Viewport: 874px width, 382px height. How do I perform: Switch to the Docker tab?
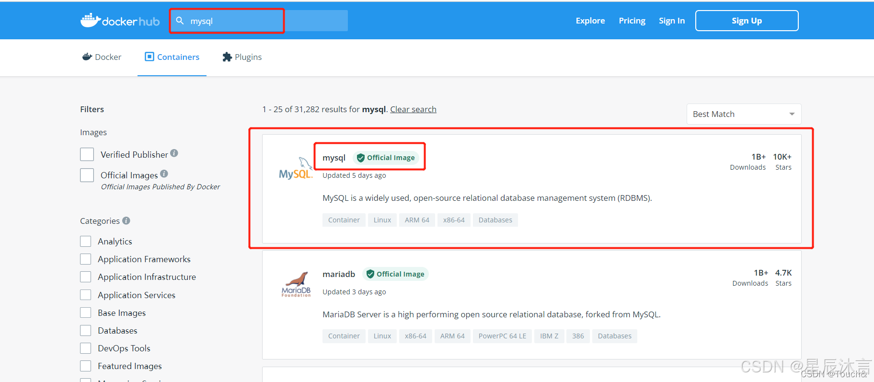pyautogui.click(x=102, y=57)
